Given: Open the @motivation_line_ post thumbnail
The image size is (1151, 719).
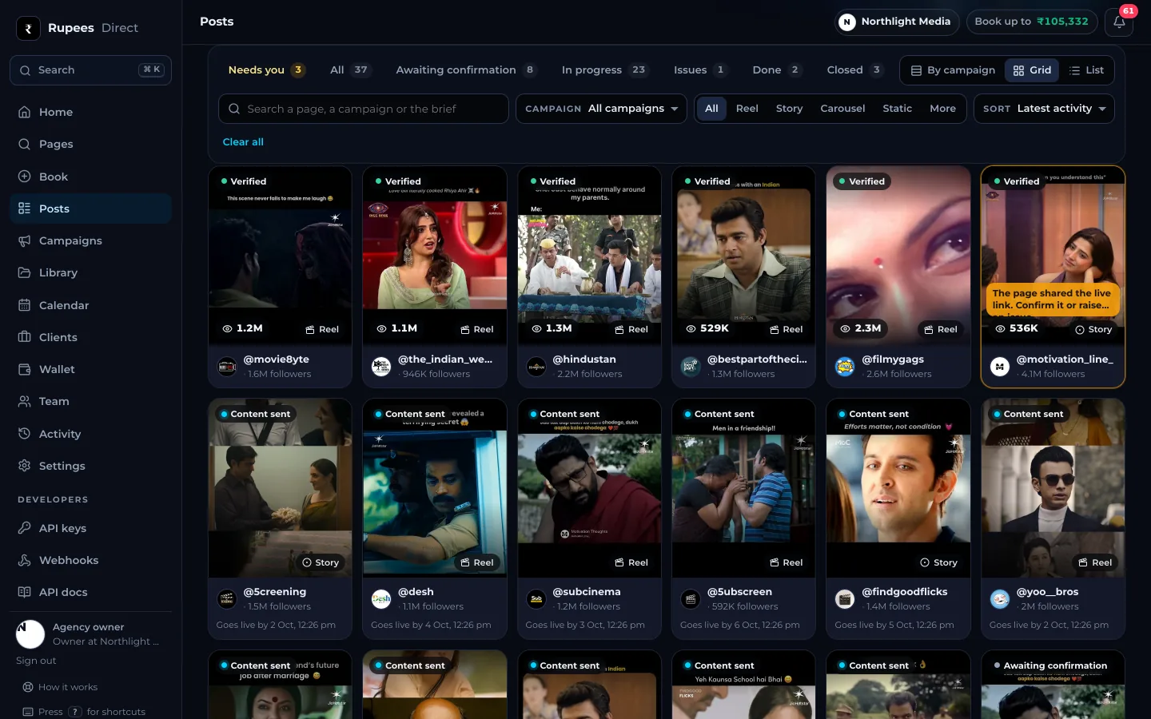Looking at the screenshot, I should pos(1053,256).
